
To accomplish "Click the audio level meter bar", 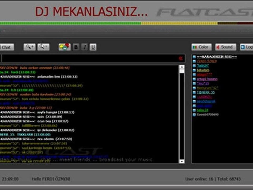I will coord(126,23).
